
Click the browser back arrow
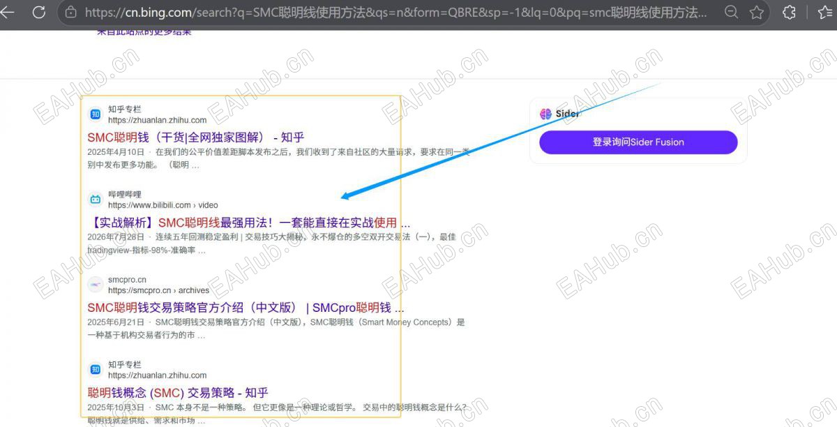click(7, 12)
